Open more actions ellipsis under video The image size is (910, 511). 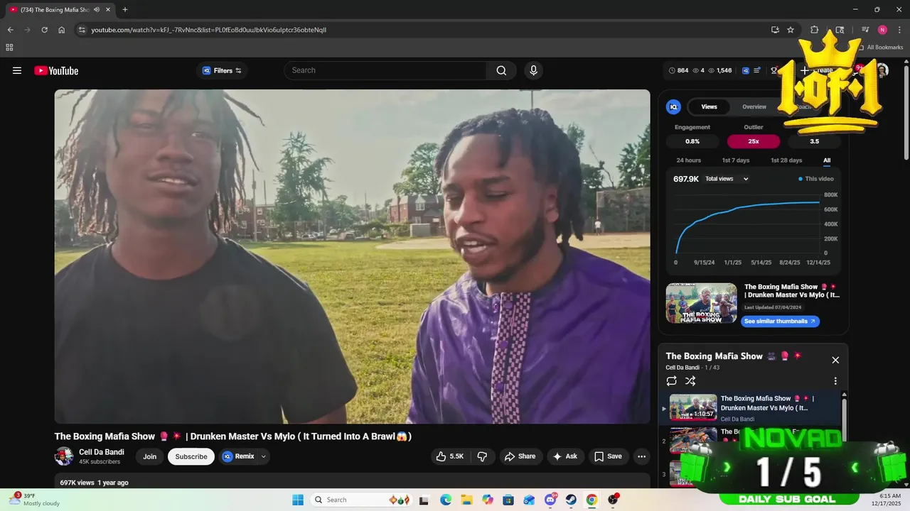click(641, 456)
